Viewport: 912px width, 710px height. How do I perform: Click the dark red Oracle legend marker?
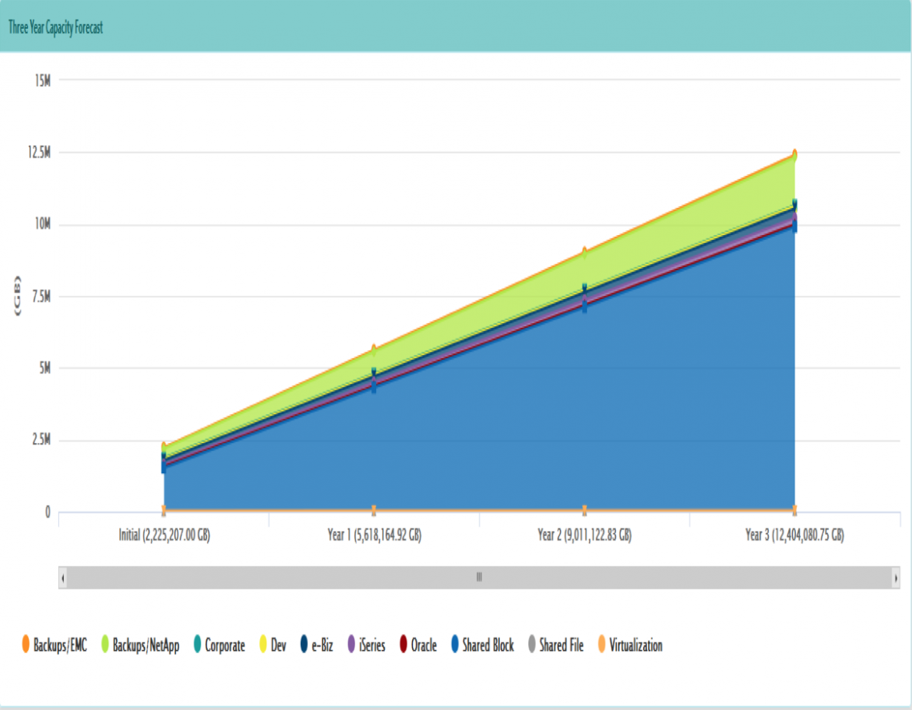pos(404,644)
